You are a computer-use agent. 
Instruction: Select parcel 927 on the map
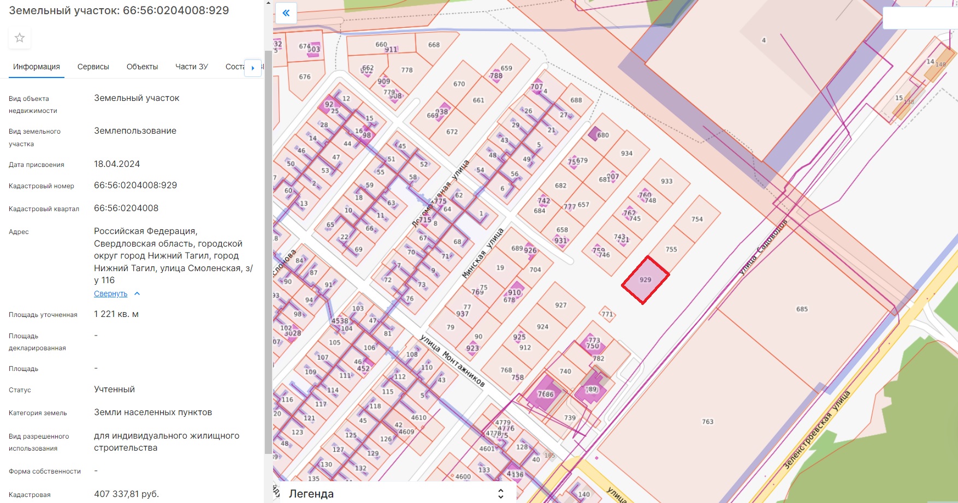pyautogui.click(x=561, y=306)
